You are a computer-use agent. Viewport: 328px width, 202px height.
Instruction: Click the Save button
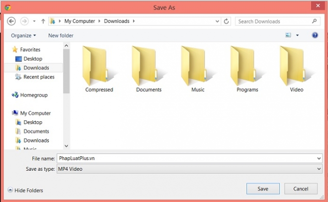[262, 189]
